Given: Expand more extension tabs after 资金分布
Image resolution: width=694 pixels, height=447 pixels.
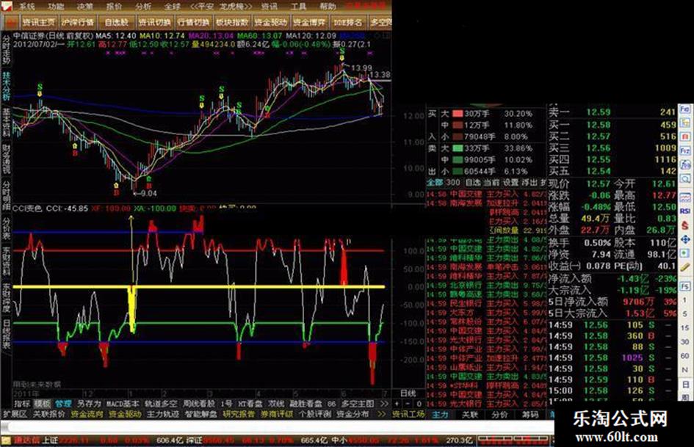Looking at the screenshot, I should coord(382,414).
